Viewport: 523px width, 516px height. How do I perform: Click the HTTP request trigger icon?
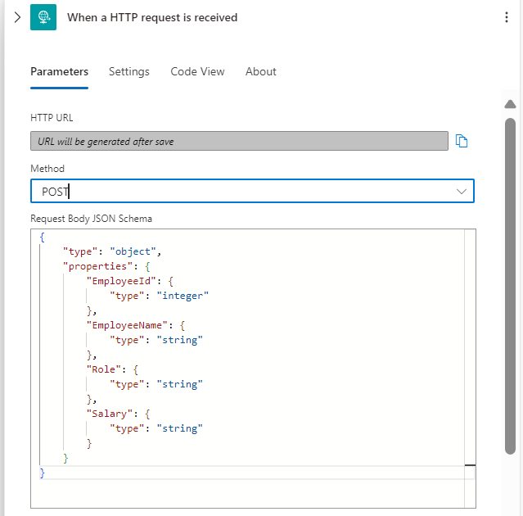[x=43, y=17]
